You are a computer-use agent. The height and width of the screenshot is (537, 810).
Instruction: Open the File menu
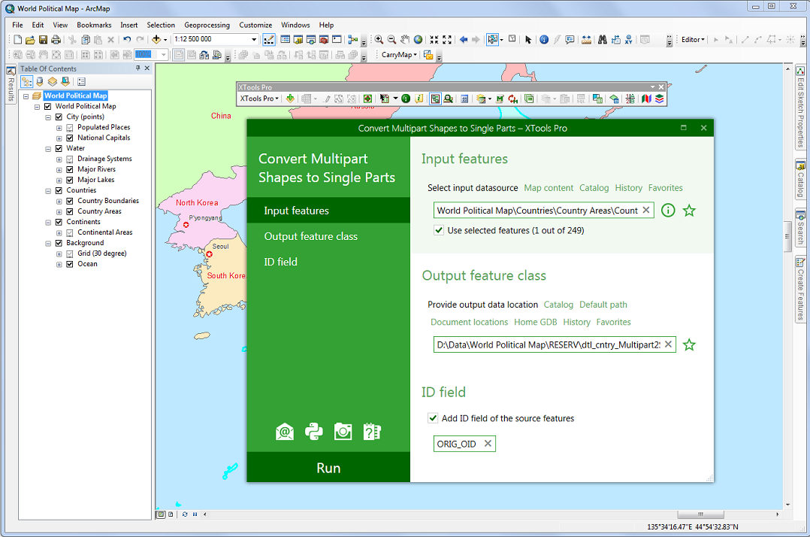(17, 25)
